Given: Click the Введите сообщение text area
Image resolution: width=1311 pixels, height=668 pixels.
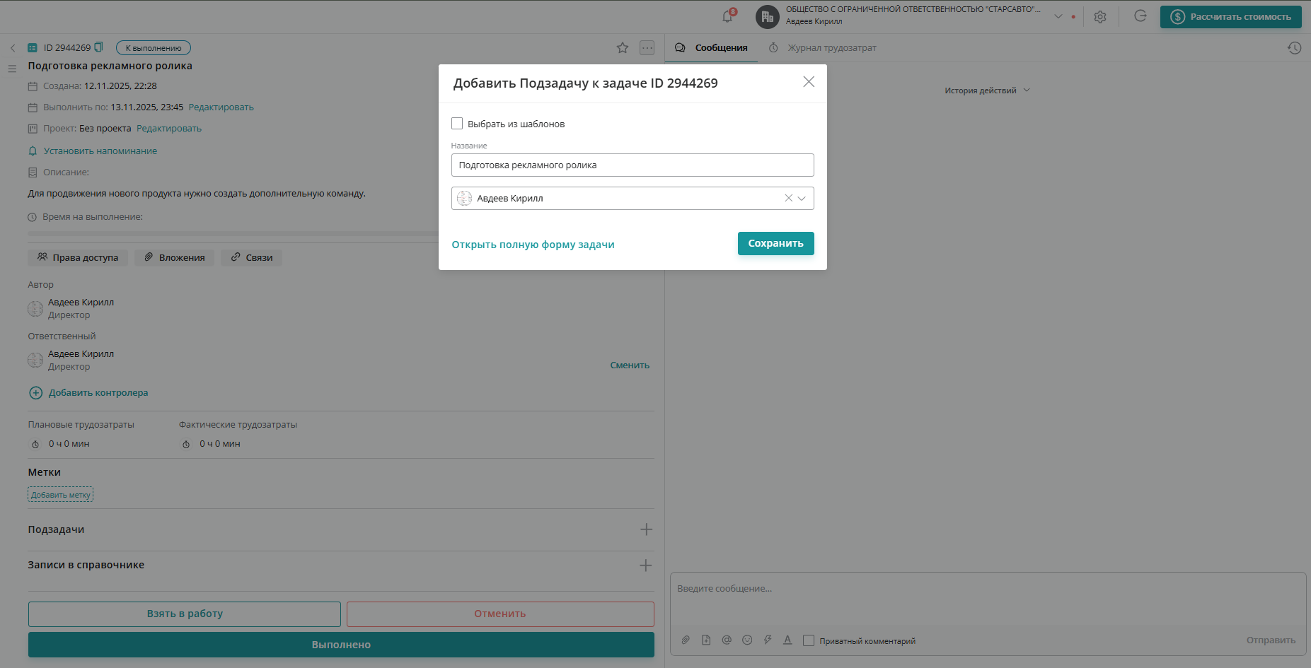Looking at the screenshot, I should point(988,599).
